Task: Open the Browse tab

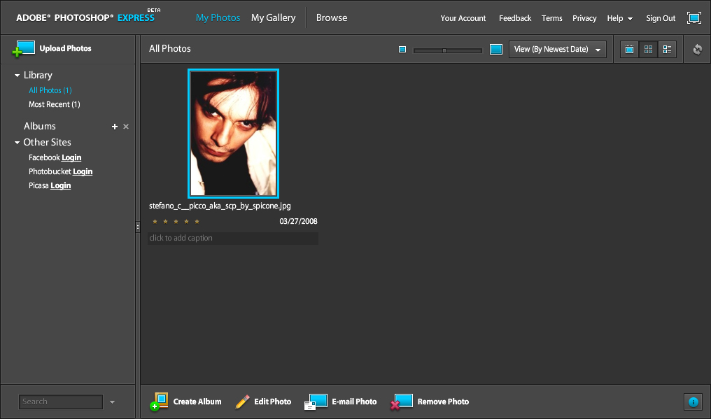Action: [332, 17]
